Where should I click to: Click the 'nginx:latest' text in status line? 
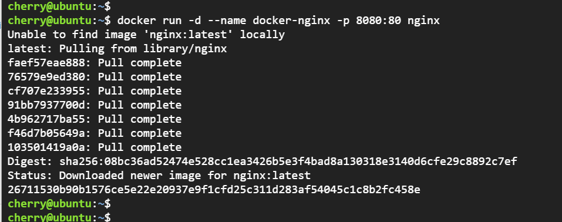[272, 176]
